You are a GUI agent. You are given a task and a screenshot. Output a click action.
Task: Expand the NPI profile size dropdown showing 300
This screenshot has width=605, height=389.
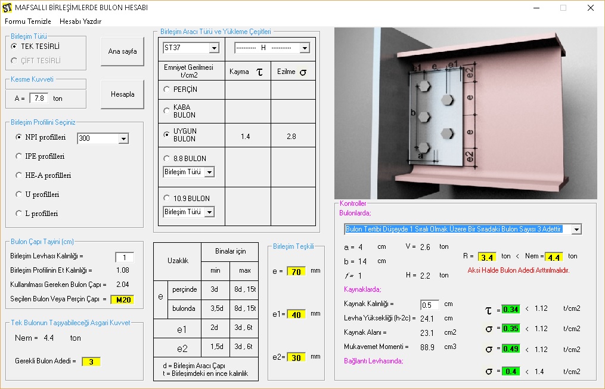[x=123, y=138]
